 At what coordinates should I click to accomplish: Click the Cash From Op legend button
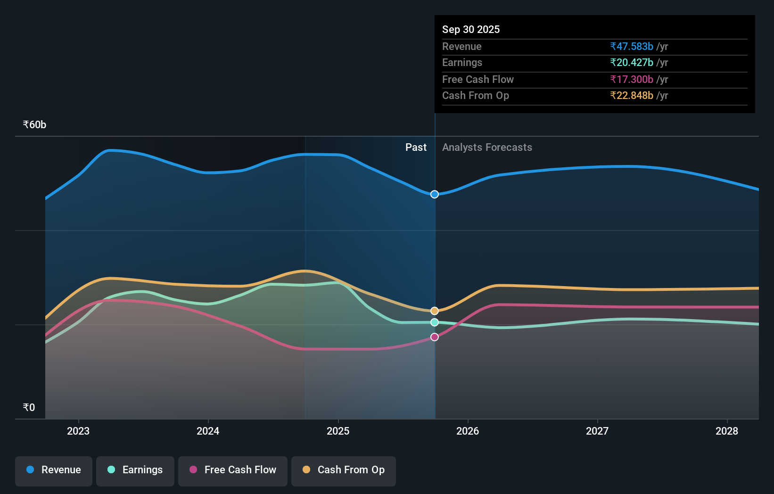[x=343, y=470]
